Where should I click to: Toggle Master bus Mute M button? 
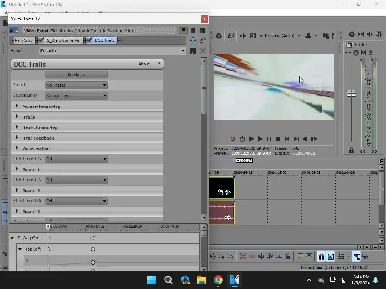363,53
